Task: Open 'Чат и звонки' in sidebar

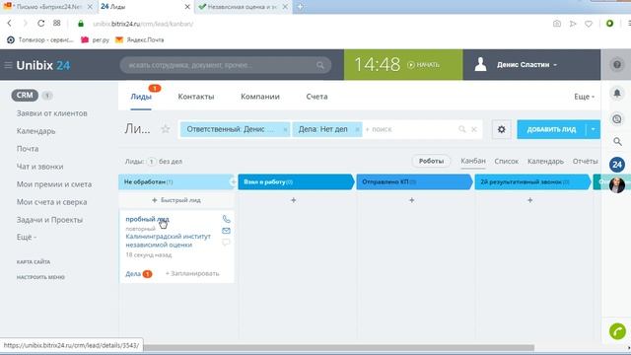Action: pyautogui.click(x=39, y=167)
